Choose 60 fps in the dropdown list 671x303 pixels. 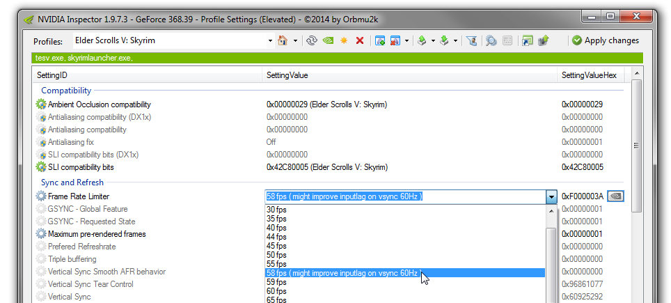click(276, 291)
